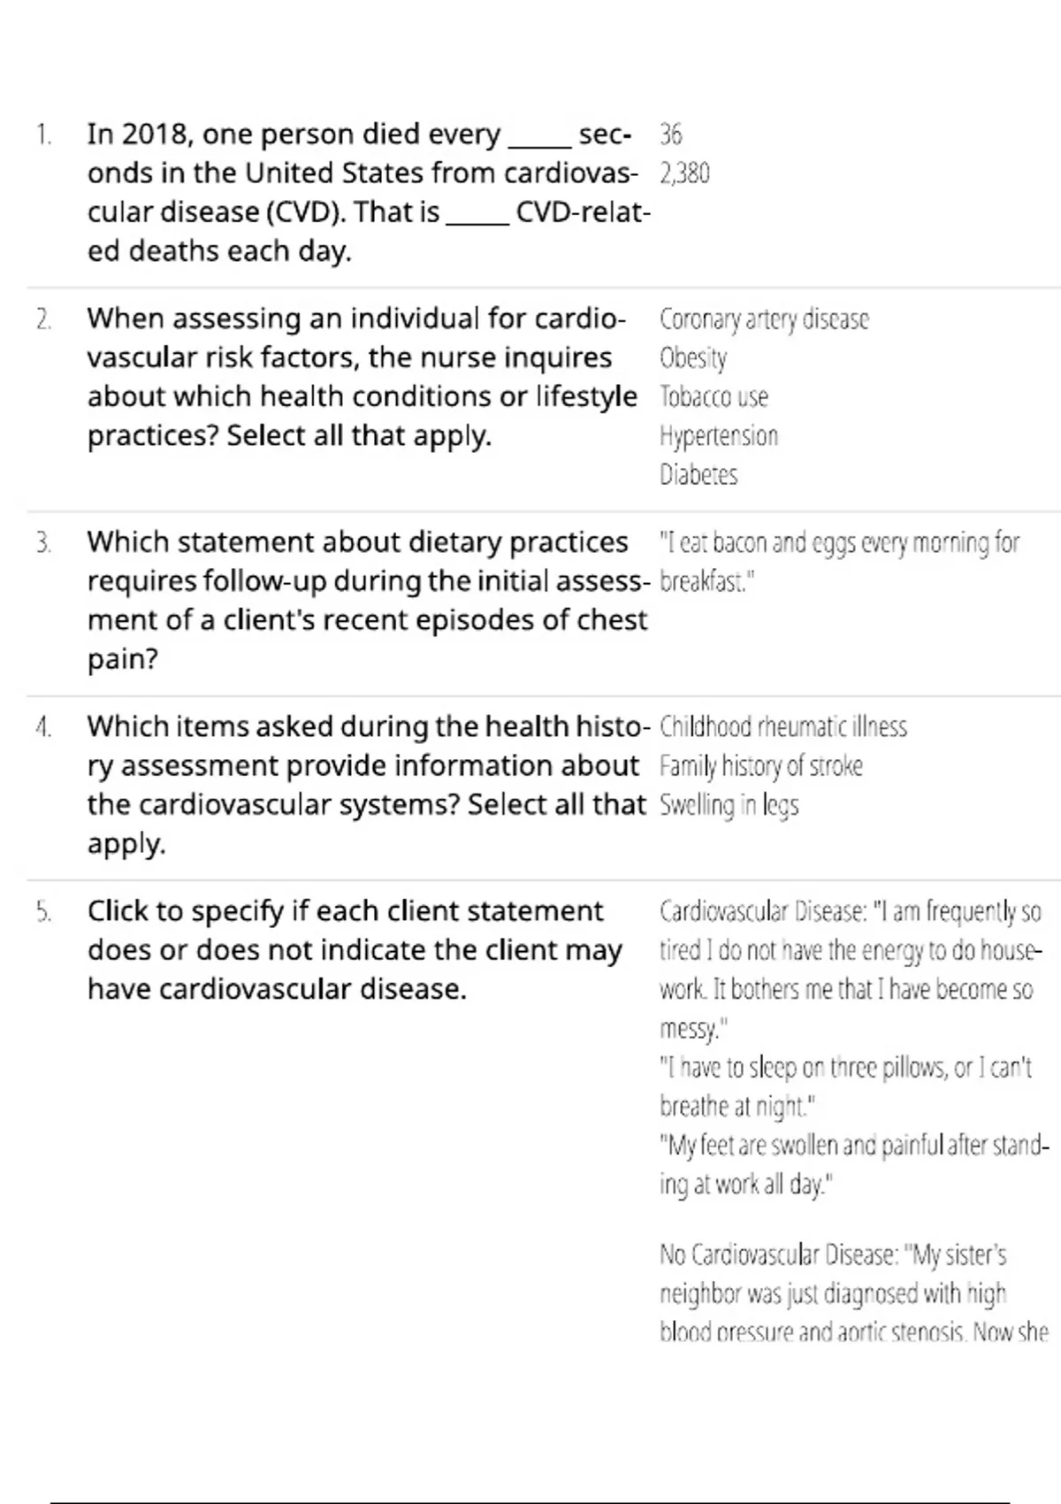Click the answer "2,380"
The width and height of the screenshot is (1061, 1504).
pos(684,174)
